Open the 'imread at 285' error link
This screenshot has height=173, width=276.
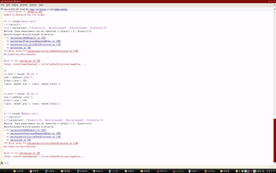(35, 12)
